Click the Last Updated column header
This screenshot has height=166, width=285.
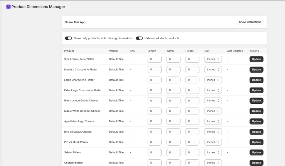[235, 51]
